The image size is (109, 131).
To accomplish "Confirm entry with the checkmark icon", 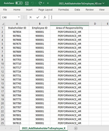I will (38, 17).
